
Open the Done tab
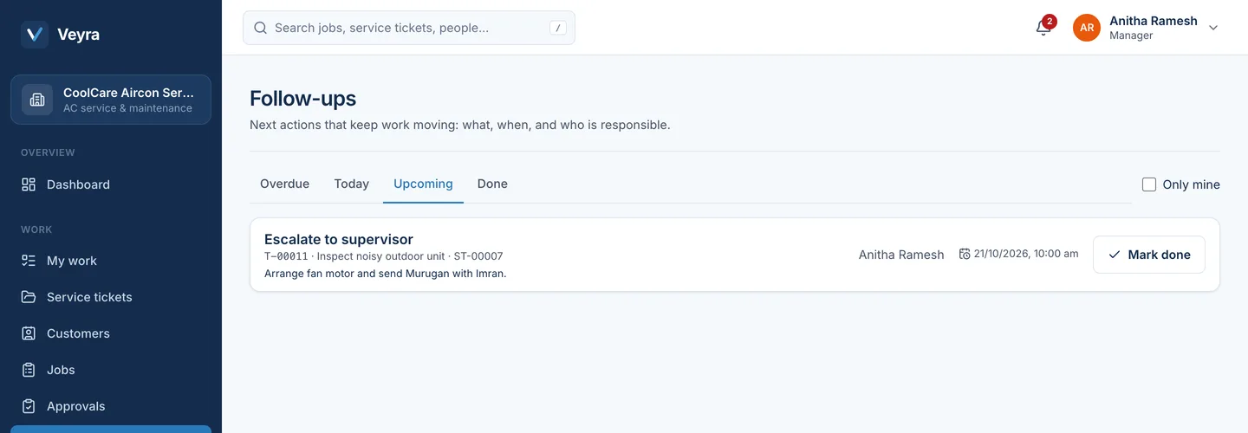click(x=492, y=184)
